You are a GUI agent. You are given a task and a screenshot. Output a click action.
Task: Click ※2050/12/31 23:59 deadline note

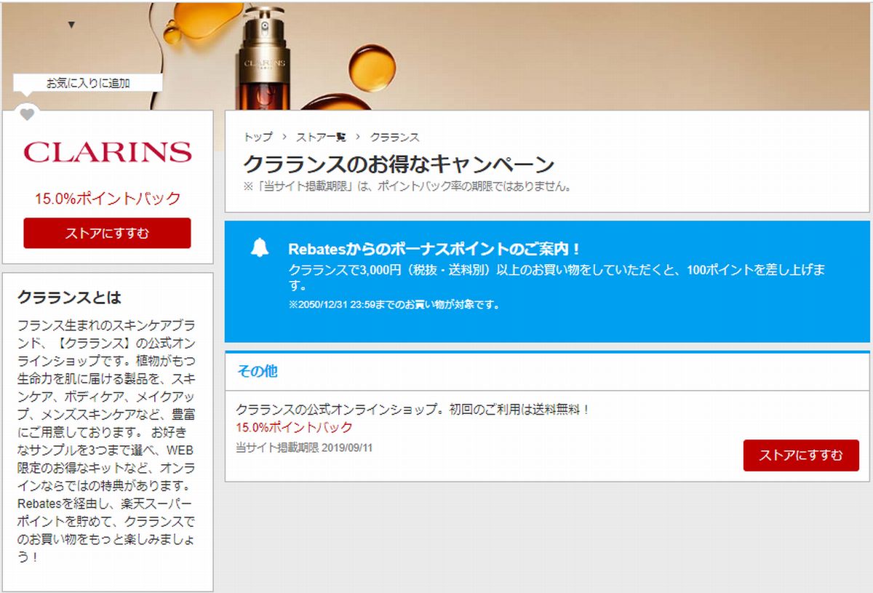(x=394, y=305)
